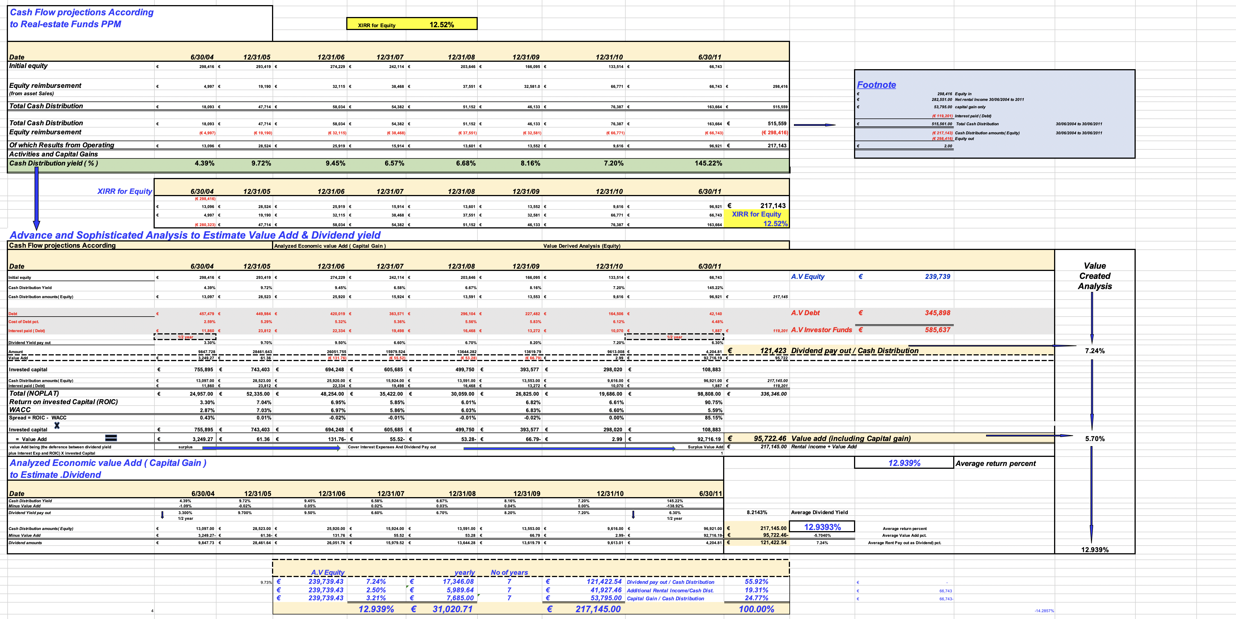
Task: Click heading 'Advance and Sophisticated Analysis to Estimate Value Add'
Action: click(x=195, y=235)
